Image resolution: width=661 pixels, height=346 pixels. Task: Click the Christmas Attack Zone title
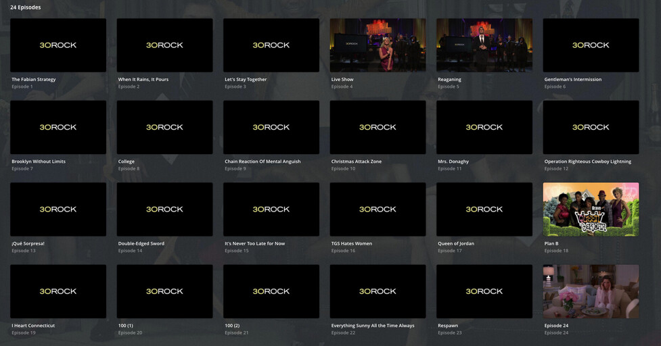coord(357,162)
